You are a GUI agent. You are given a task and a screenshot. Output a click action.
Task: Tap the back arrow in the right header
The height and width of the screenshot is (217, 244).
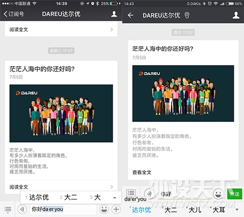pyautogui.click(x=130, y=15)
